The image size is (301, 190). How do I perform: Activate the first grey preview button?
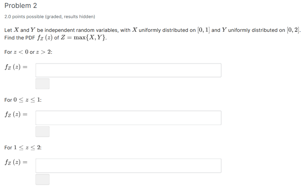(x=42, y=84)
